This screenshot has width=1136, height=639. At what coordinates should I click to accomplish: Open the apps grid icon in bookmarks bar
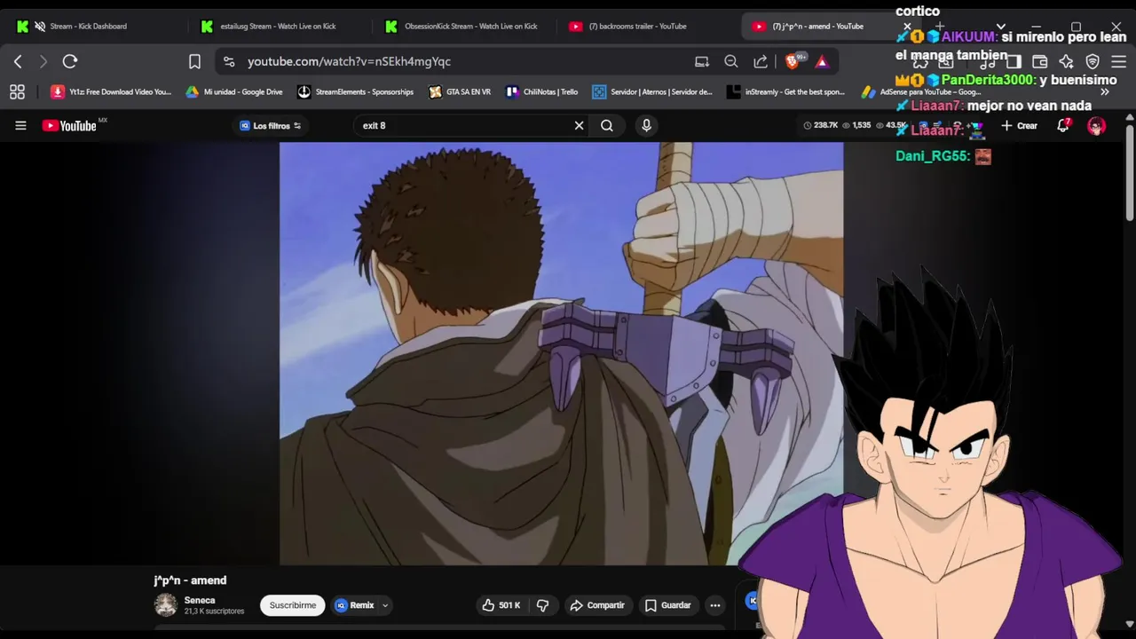coord(17,91)
